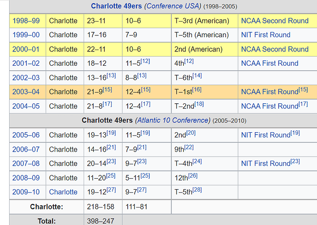Click the blue Charlotte link in 2009–10 row
The image size is (317, 225).
(x=63, y=192)
